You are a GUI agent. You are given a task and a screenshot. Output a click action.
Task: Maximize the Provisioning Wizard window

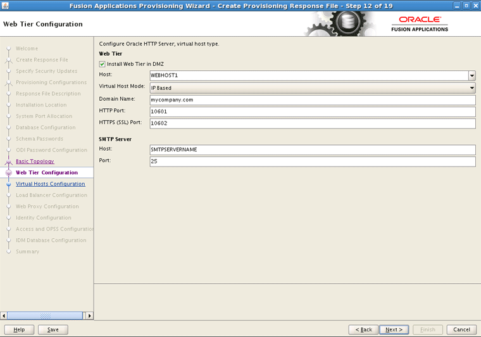(466, 6)
